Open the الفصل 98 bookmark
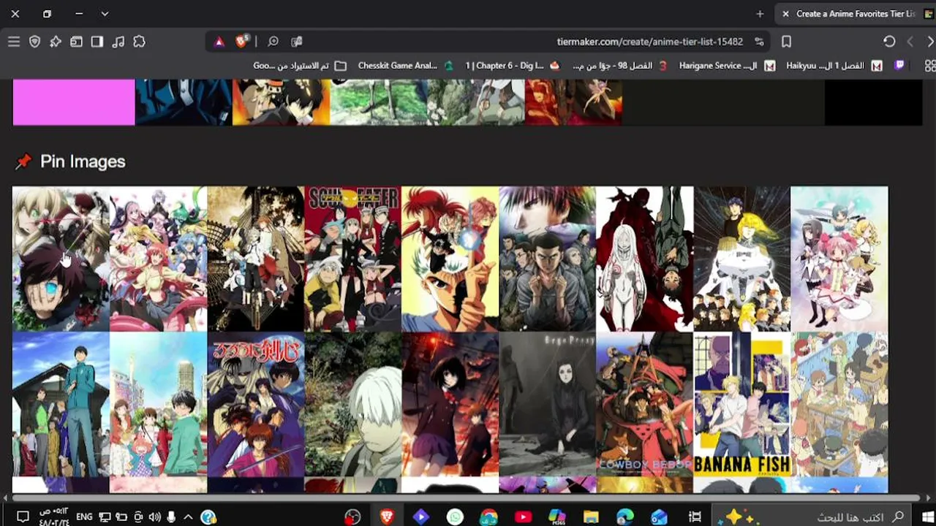Viewport: 936px width, 526px height. point(620,66)
